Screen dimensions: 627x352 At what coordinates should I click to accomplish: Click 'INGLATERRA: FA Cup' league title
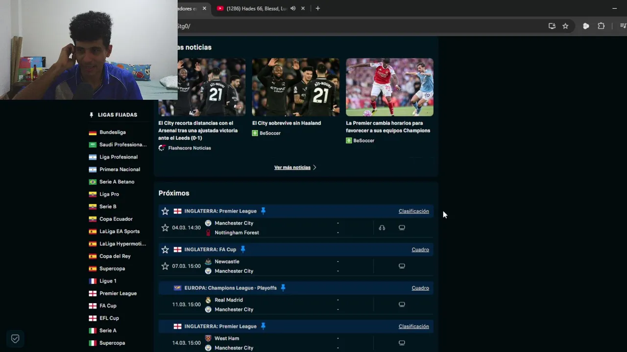coord(210,249)
